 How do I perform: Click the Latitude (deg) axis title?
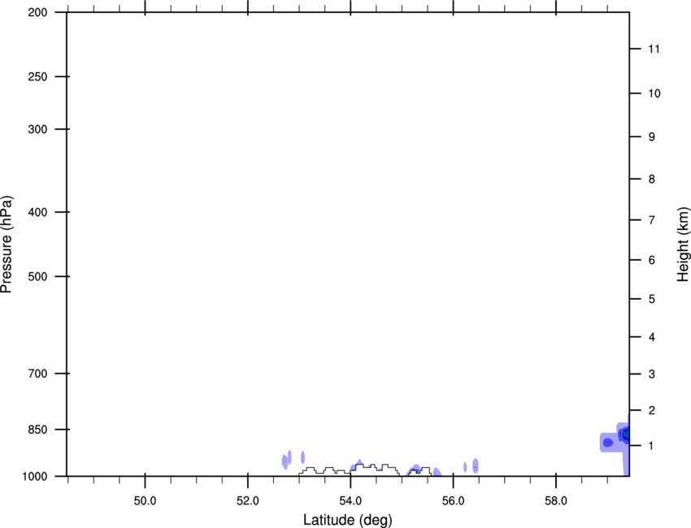click(x=347, y=520)
